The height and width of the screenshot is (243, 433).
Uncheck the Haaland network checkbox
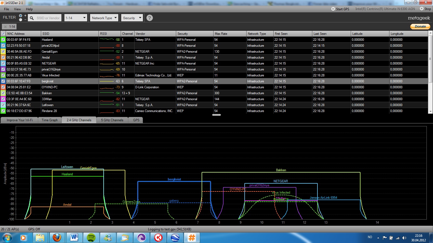tap(3, 40)
